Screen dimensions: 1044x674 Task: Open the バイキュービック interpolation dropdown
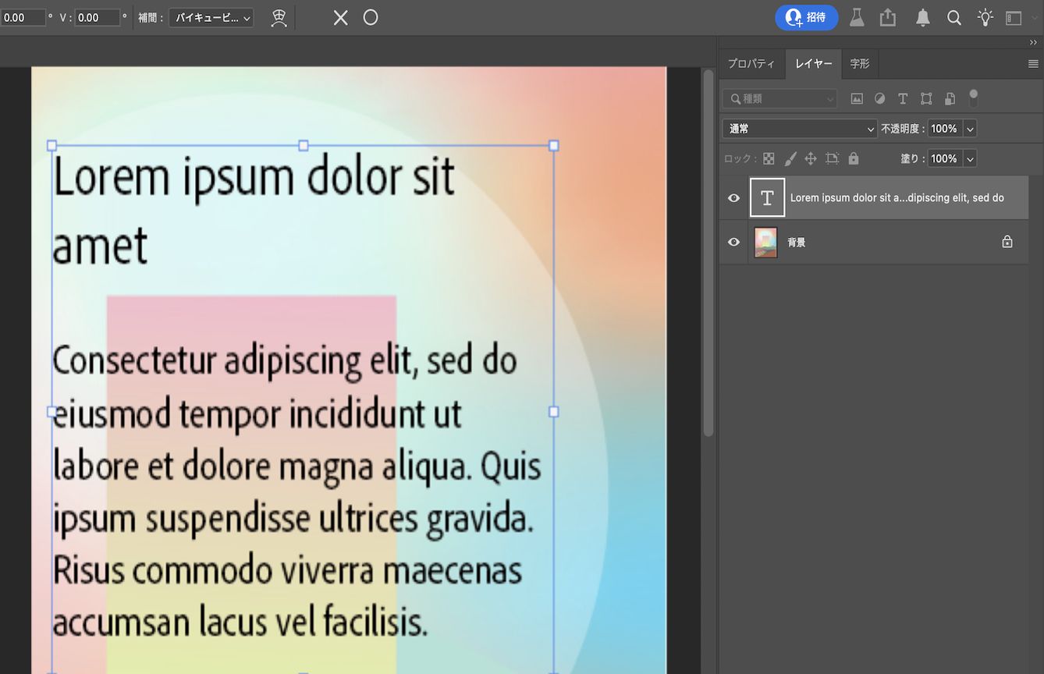click(x=211, y=17)
